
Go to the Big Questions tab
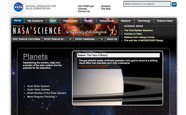(35, 21)
